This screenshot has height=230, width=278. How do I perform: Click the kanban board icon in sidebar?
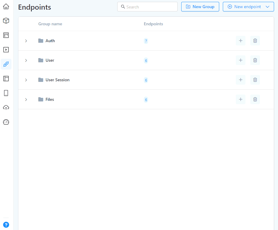pos(6,35)
